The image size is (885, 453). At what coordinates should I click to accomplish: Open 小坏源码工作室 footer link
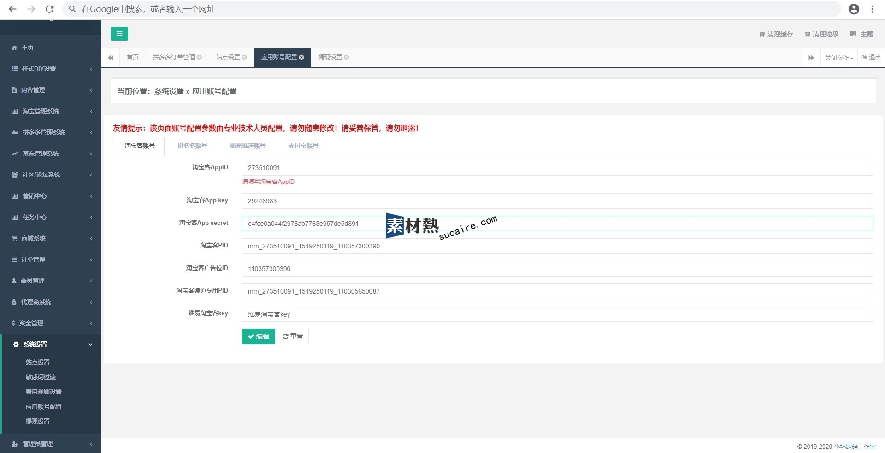855,447
